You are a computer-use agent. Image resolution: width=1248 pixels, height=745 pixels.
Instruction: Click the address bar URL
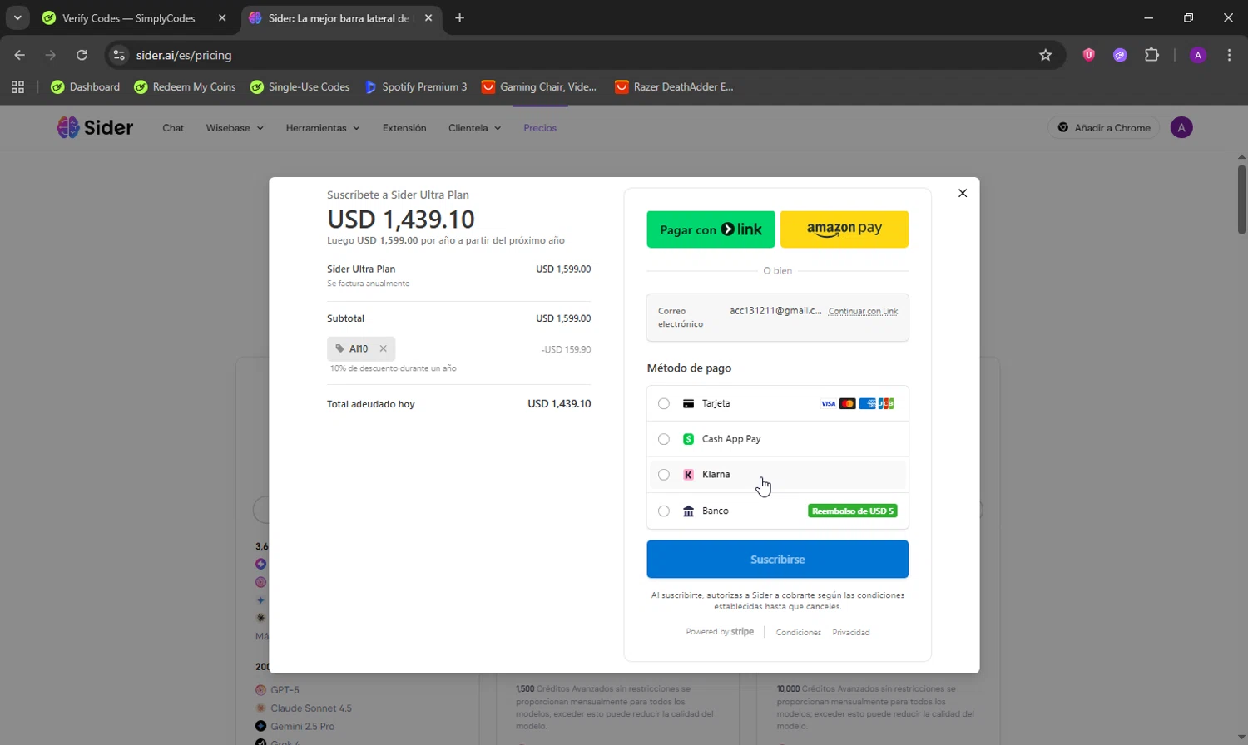(x=184, y=55)
